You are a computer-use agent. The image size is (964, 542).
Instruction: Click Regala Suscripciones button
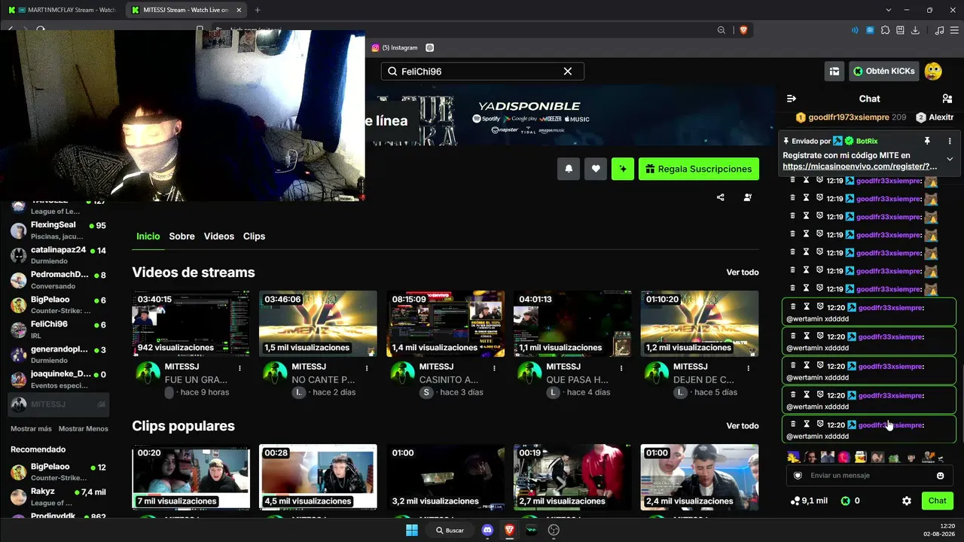[x=699, y=169]
